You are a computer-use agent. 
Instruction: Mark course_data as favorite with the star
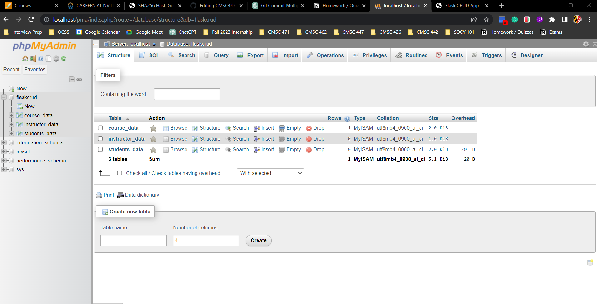coord(153,128)
